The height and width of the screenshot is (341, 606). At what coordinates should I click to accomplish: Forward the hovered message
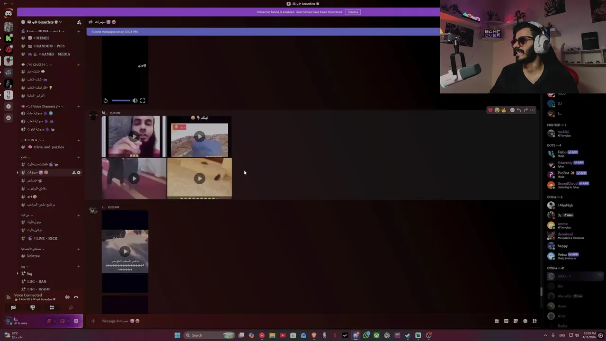click(526, 110)
